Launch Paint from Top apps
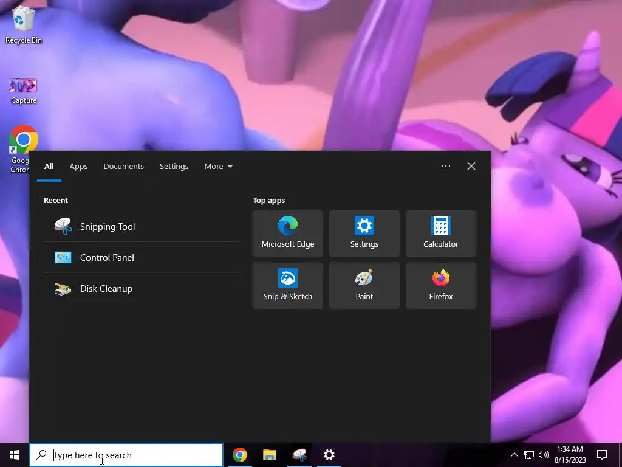The image size is (622, 467). 364,286
